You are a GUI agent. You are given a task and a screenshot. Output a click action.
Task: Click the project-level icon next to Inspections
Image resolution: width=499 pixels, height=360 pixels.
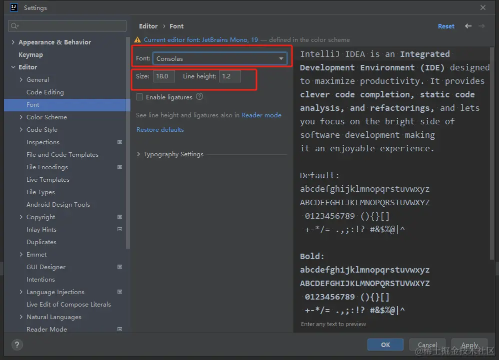(119, 142)
